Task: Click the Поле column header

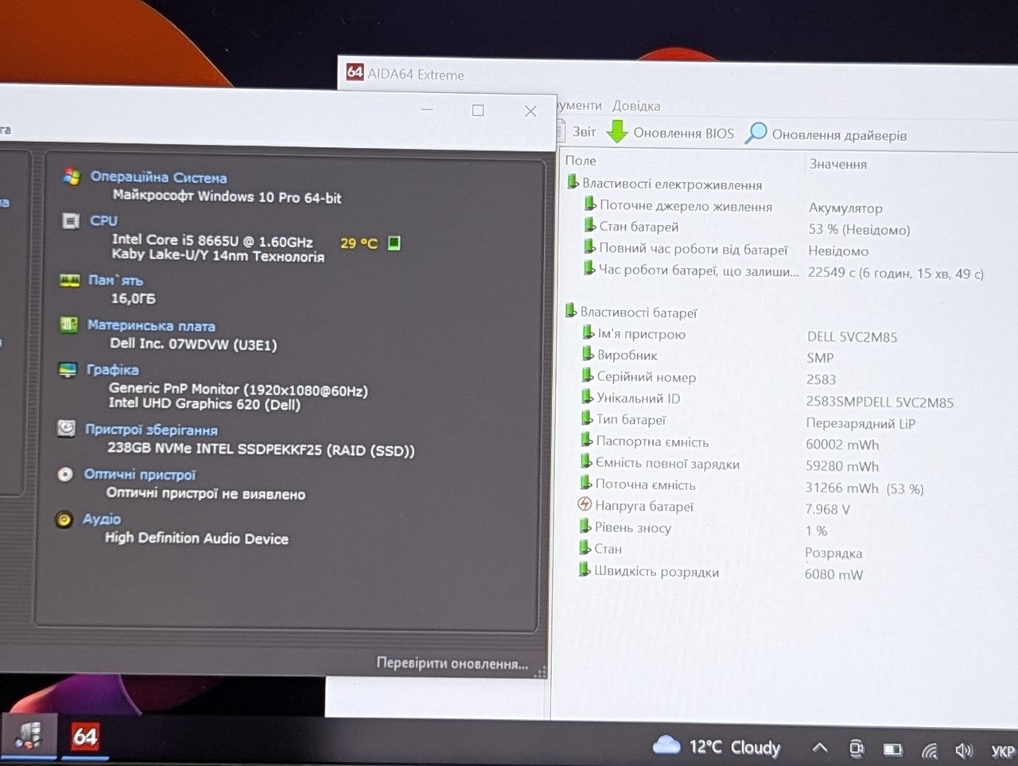Action: pos(581,161)
